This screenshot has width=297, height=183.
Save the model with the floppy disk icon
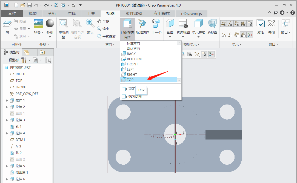pyautogui.click(x=29, y=5)
